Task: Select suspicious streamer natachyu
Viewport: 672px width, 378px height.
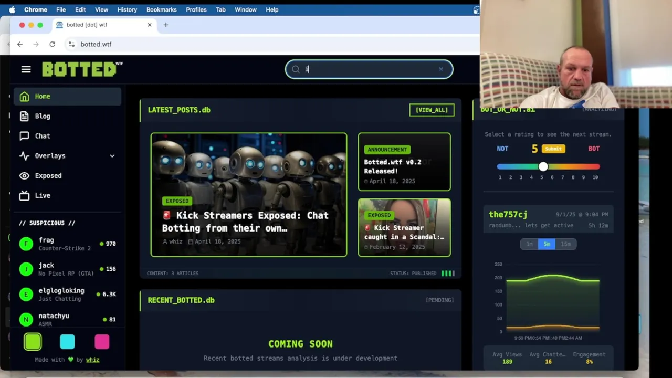Action: click(x=67, y=319)
